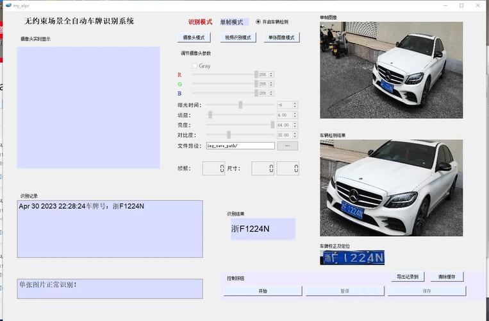Viewport: 489px width, 321px height.
Task: Click the 保存 save button
Action: [427, 291]
